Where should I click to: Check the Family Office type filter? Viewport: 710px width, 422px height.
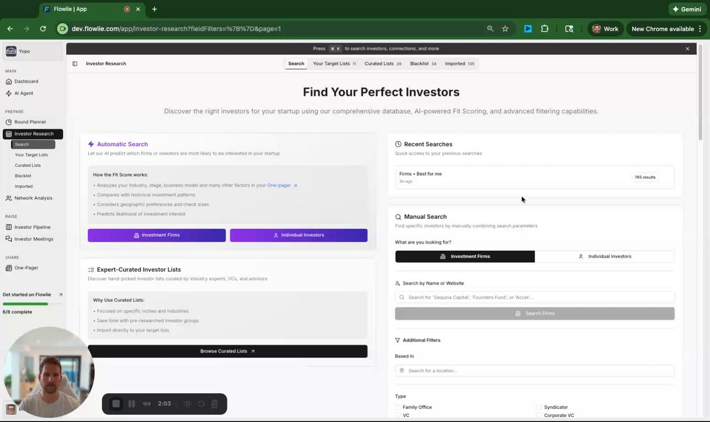(x=398, y=407)
